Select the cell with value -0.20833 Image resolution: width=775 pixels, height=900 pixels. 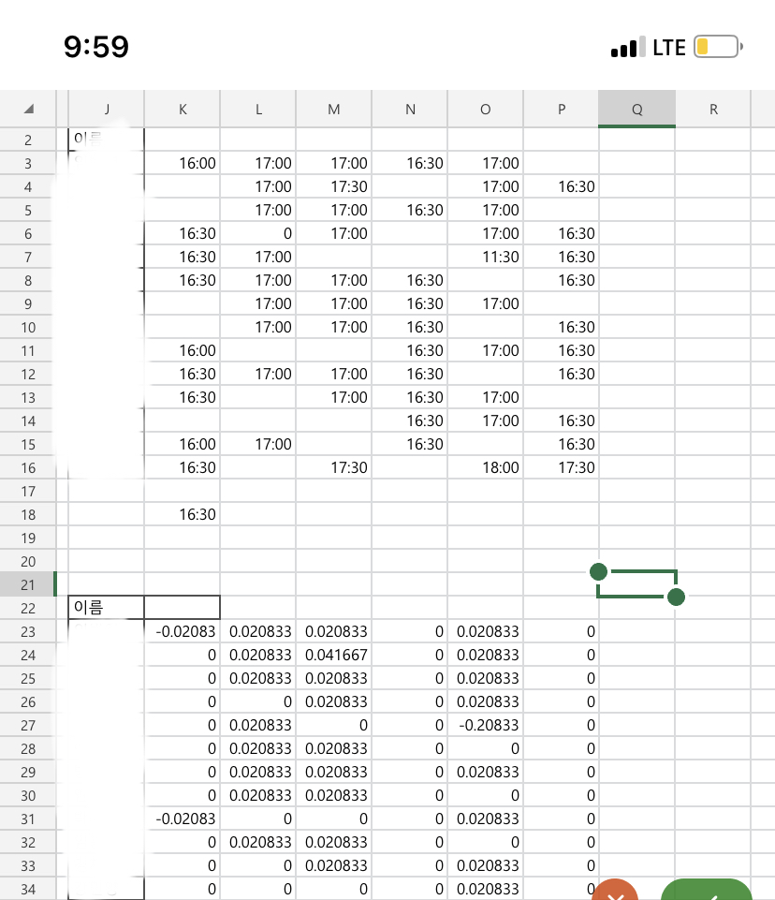tap(485, 725)
